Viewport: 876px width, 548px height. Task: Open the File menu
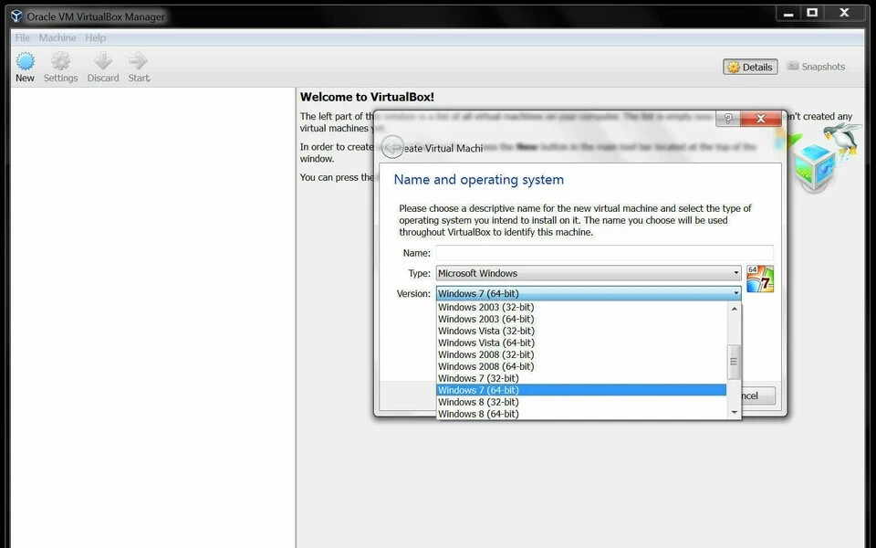click(22, 37)
